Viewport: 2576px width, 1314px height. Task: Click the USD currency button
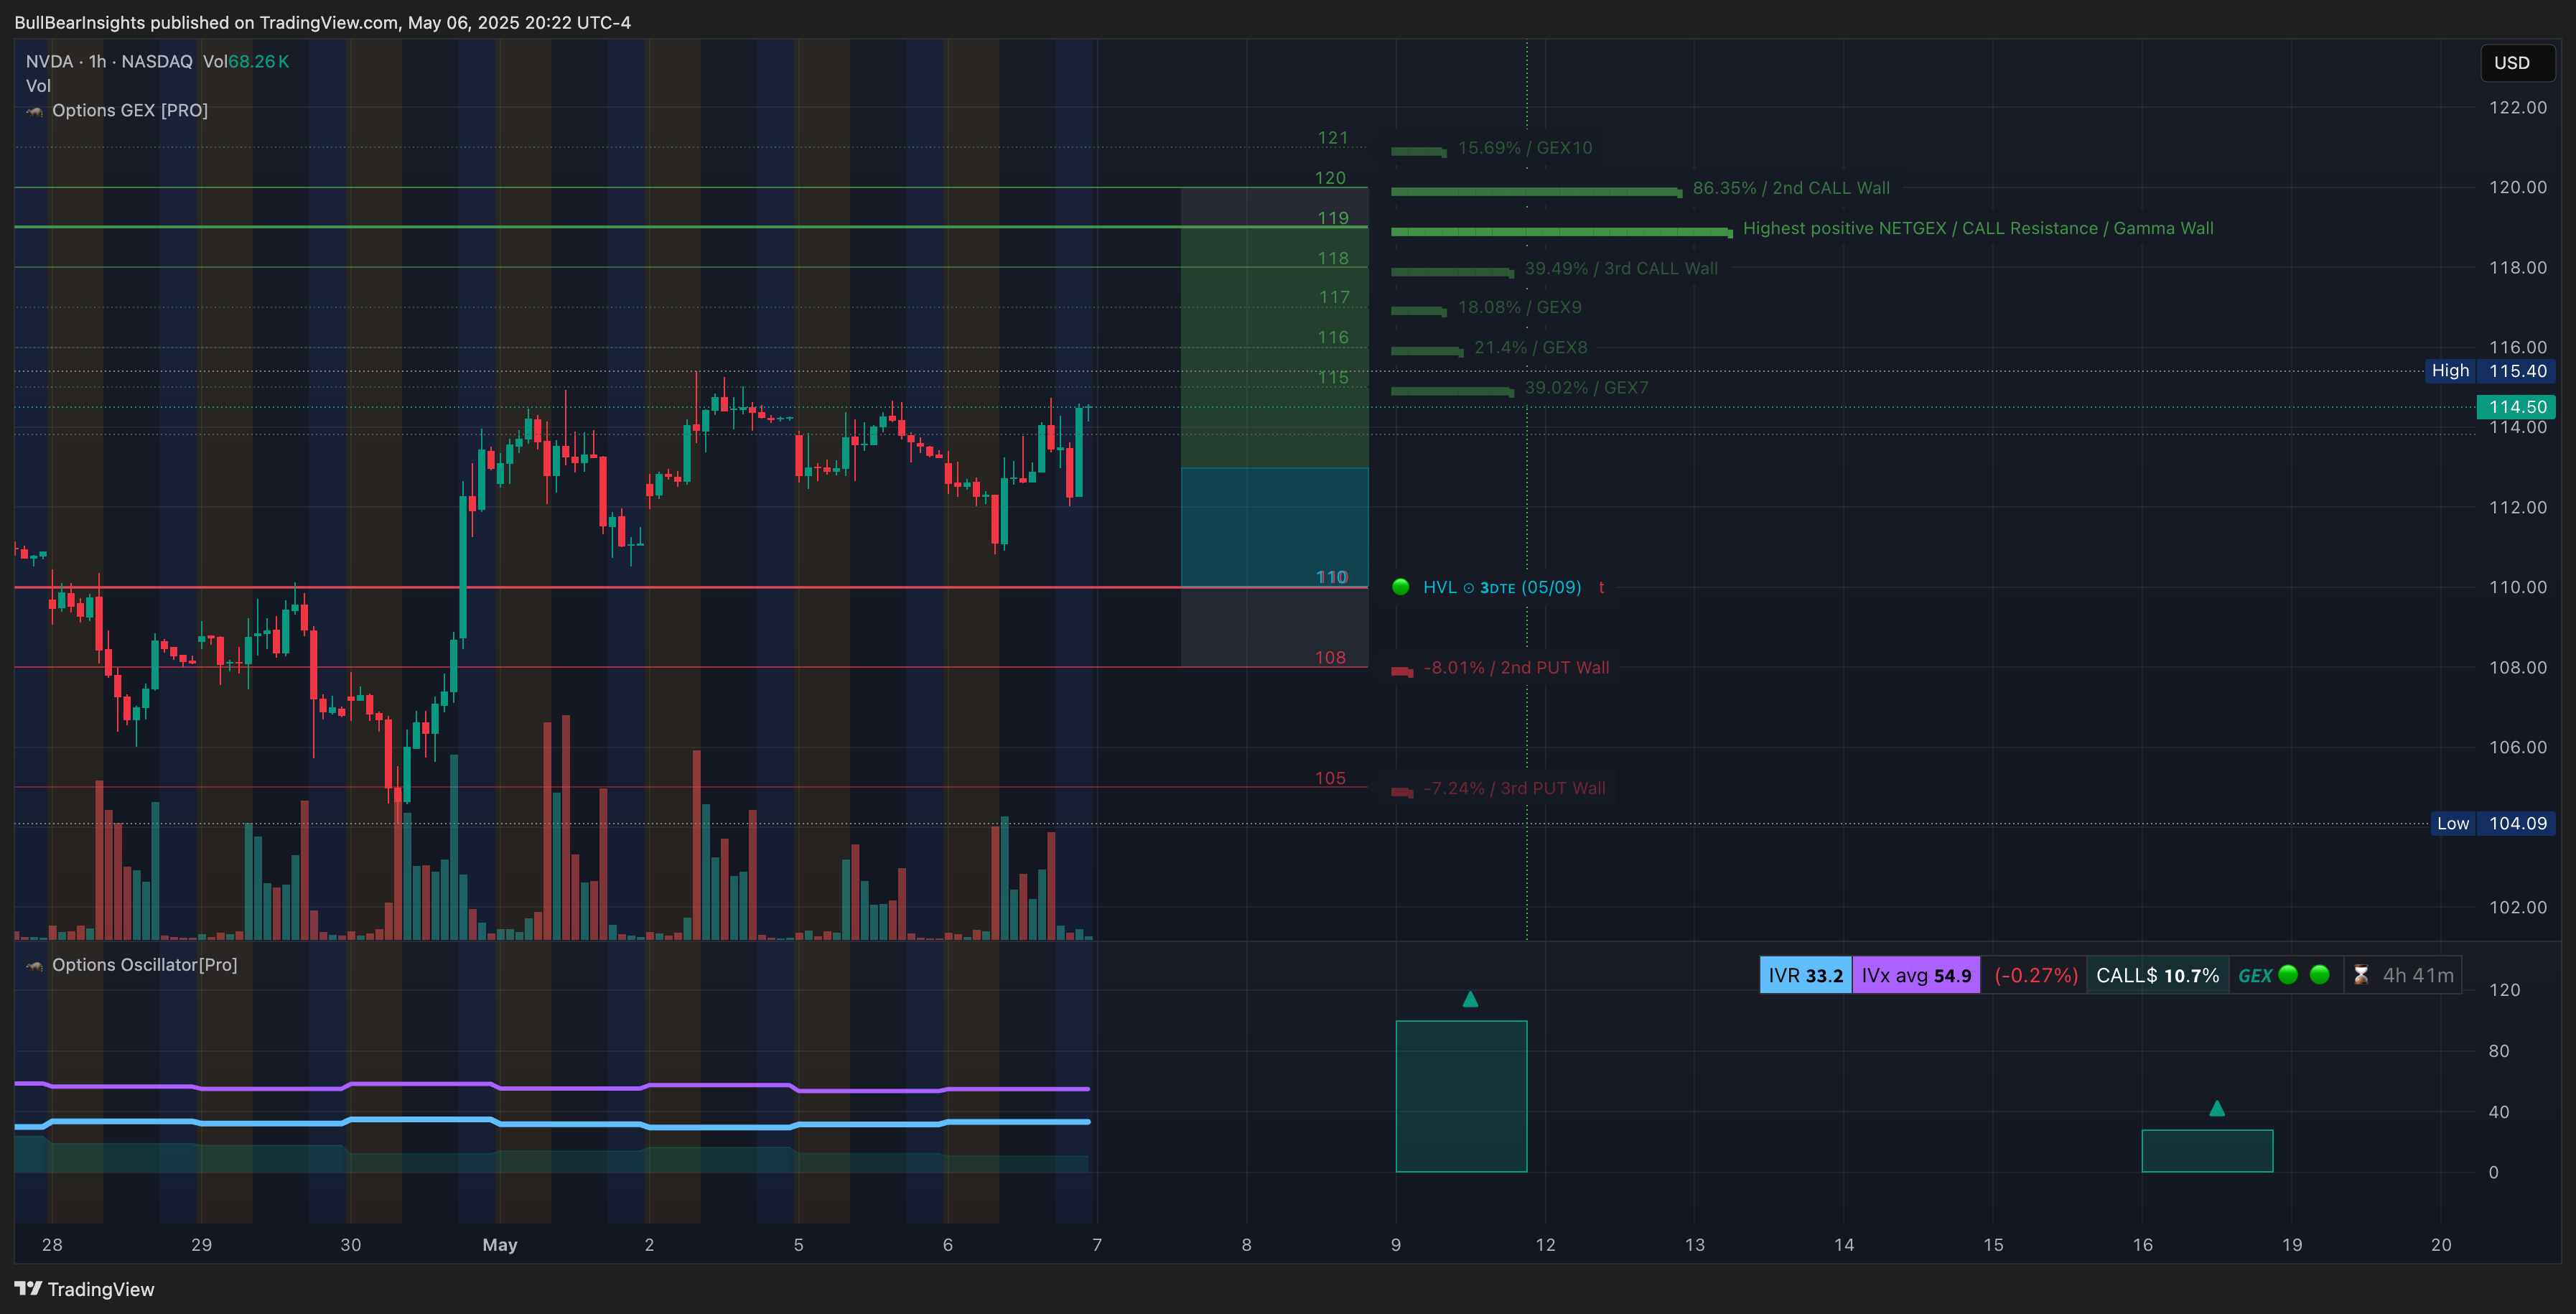pyautogui.click(x=2517, y=63)
